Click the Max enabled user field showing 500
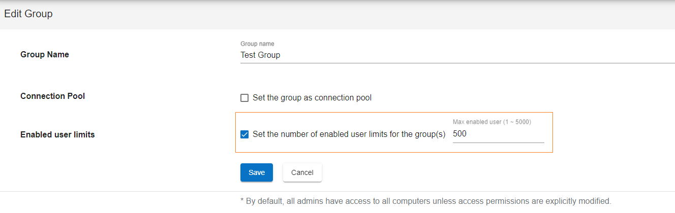This screenshot has width=675, height=213. coord(498,134)
